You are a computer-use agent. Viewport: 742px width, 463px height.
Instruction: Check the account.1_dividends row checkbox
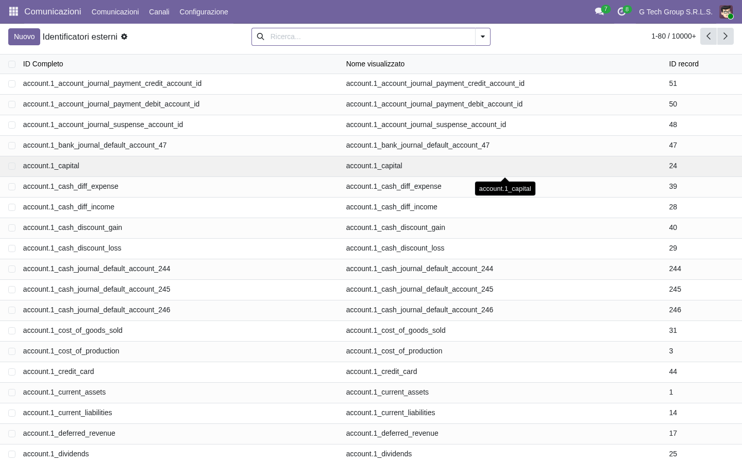[x=12, y=454]
